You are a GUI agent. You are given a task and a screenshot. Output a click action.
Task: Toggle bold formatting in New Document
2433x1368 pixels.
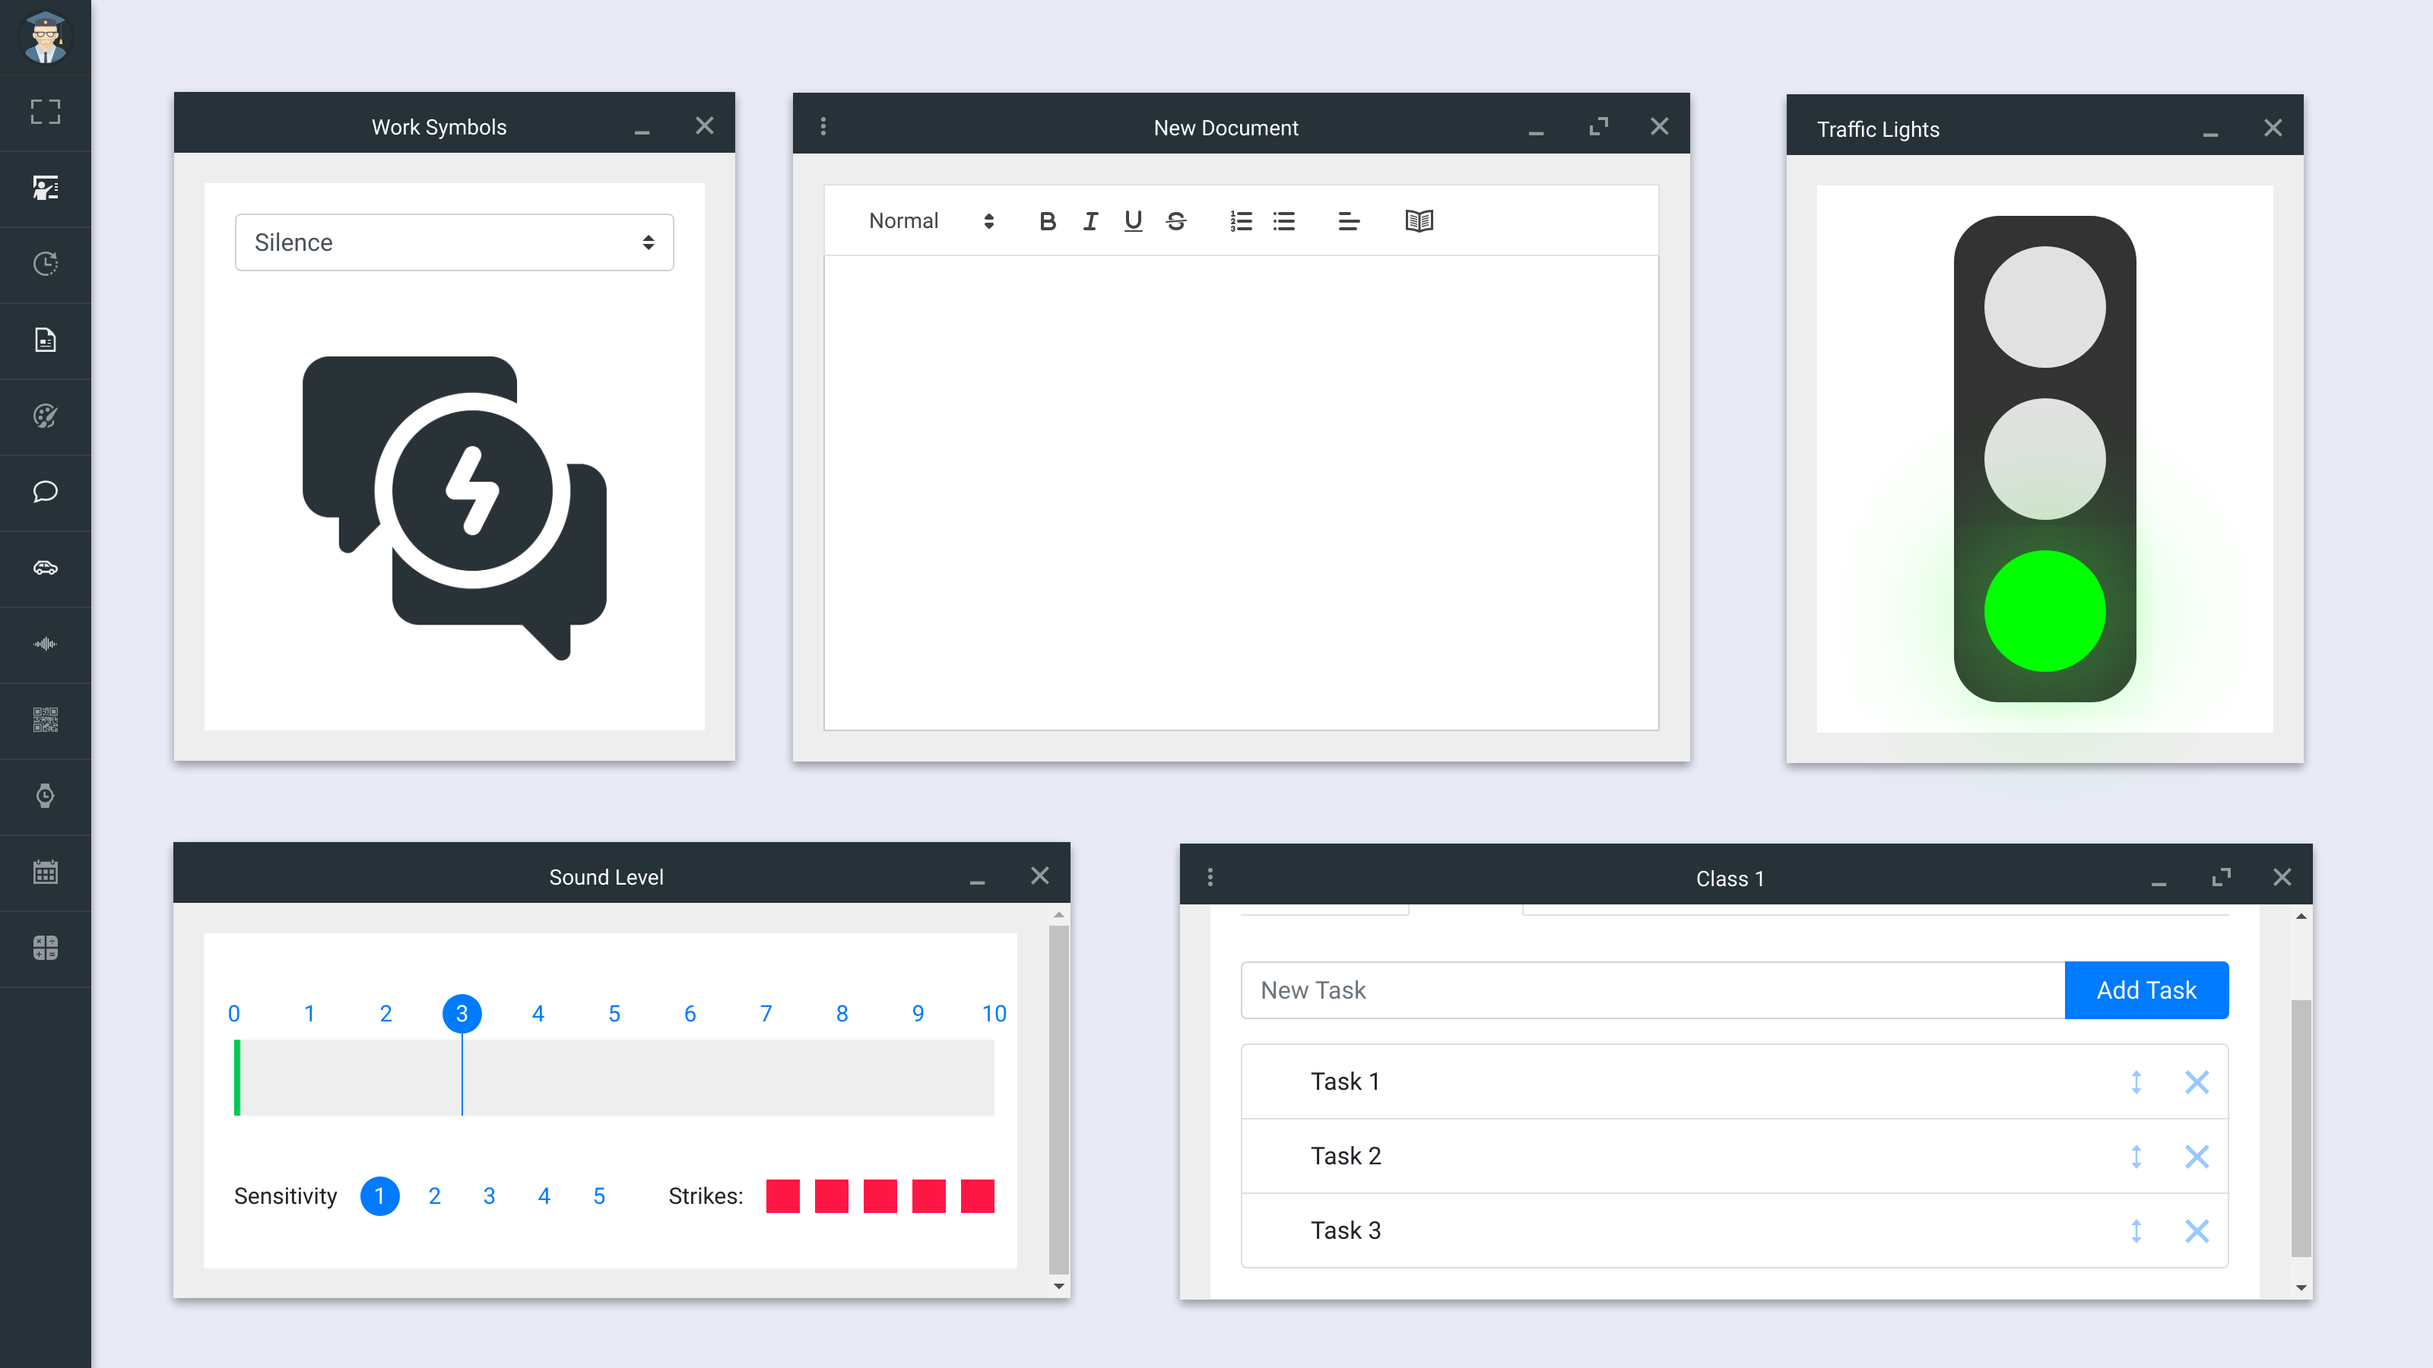pos(1048,221)
